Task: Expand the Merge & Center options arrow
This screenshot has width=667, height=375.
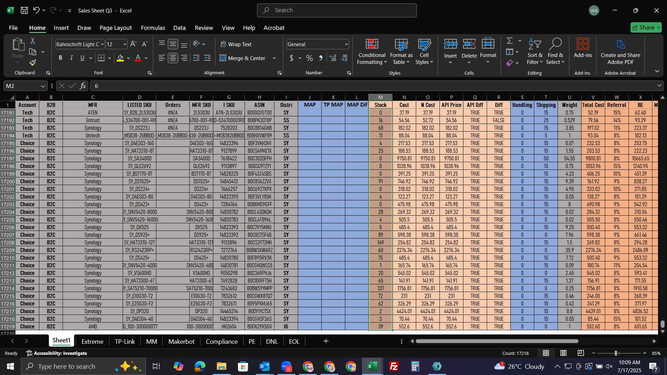Action: 274,58
